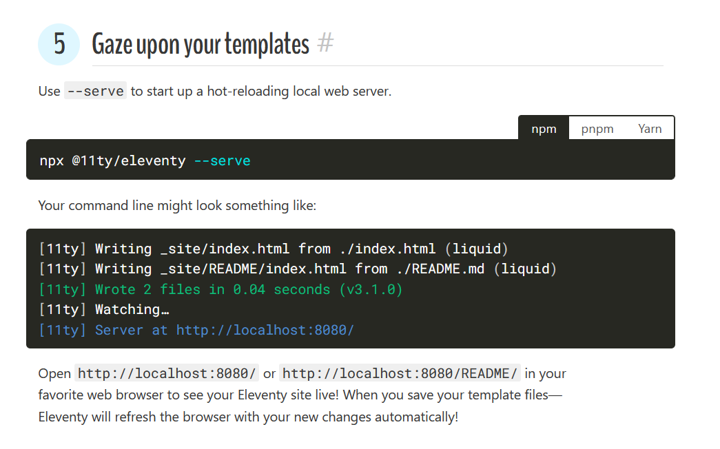Switch to the pnpm tab
Image resolution: width=720 pixels, height=449 pixels.
tap(597, 129)
